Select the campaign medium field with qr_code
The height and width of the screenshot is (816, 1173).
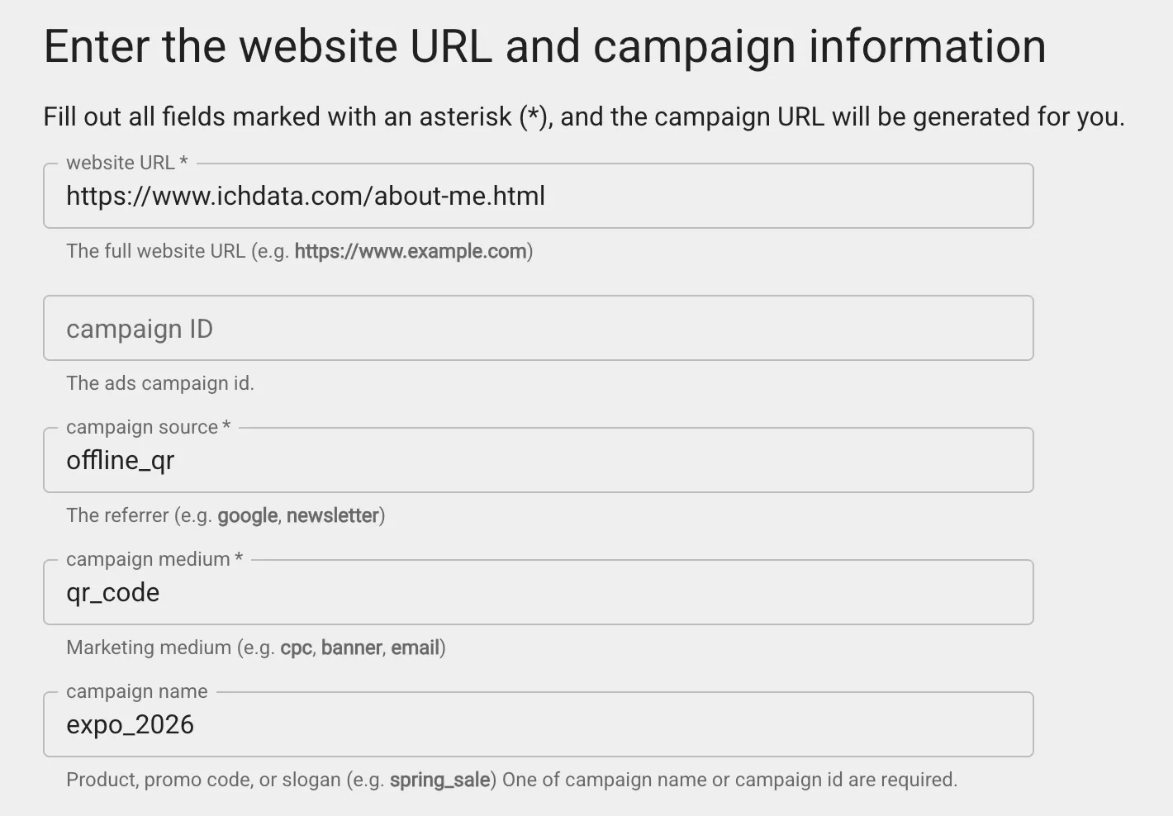537,593
